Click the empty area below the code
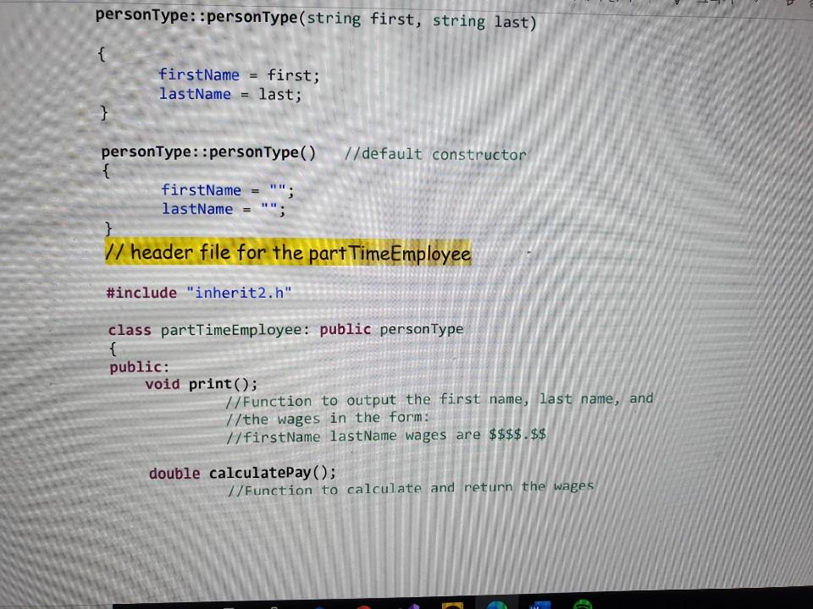Viewport: 813px width, 609px height. 406,541
